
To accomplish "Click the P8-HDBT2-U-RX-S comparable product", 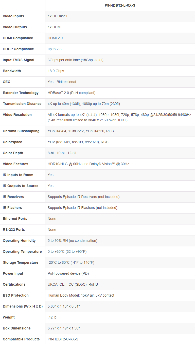I will click(x=63, y=339).
